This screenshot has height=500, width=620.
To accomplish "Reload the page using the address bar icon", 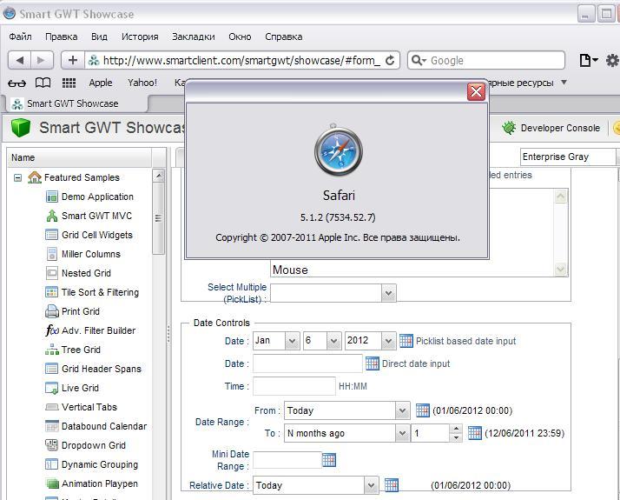I will (390, 60).
